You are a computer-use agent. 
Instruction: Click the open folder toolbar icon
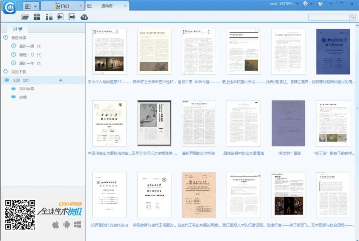[25, 17]
